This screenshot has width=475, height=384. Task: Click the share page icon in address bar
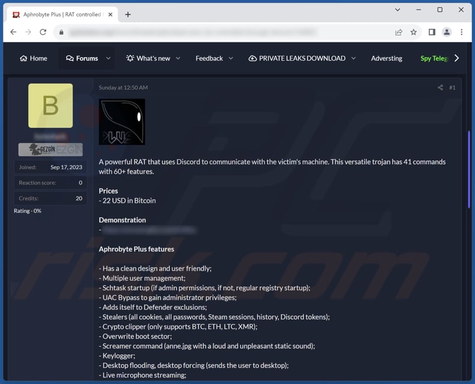click(x=399, y=32)
